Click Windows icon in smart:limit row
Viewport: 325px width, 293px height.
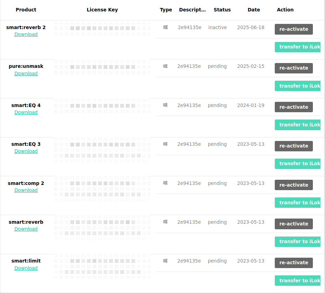click(x=165, y=261)
